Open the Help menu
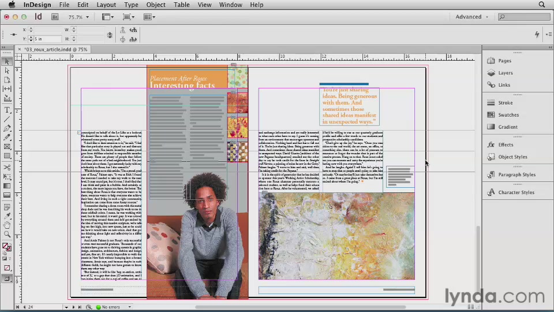 pyautogui.click(x=256, y=5)
